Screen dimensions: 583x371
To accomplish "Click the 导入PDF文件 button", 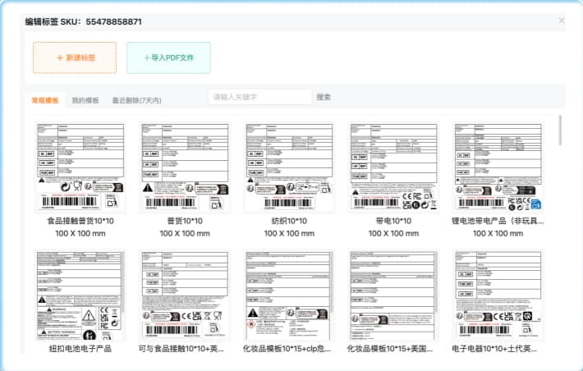I will (168, 58).
